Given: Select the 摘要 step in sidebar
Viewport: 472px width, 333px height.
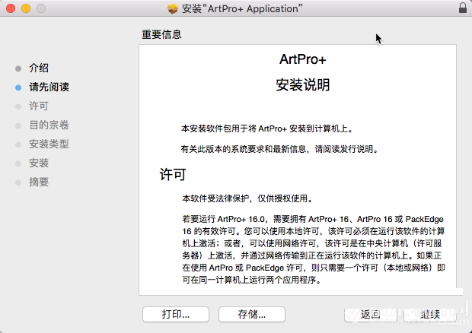Looking at the screenshot, I should pos(39,182).
